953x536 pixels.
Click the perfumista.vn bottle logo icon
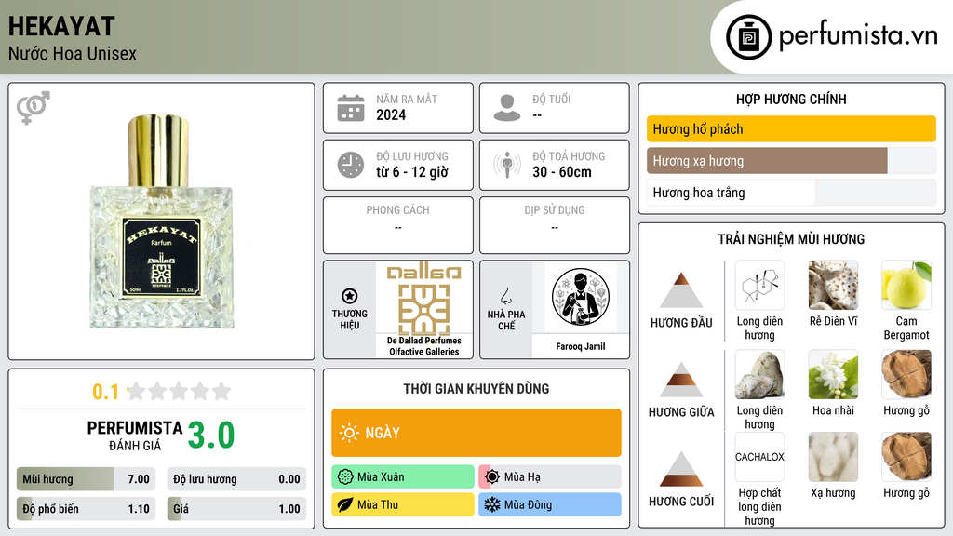click(x=748, y=37)
